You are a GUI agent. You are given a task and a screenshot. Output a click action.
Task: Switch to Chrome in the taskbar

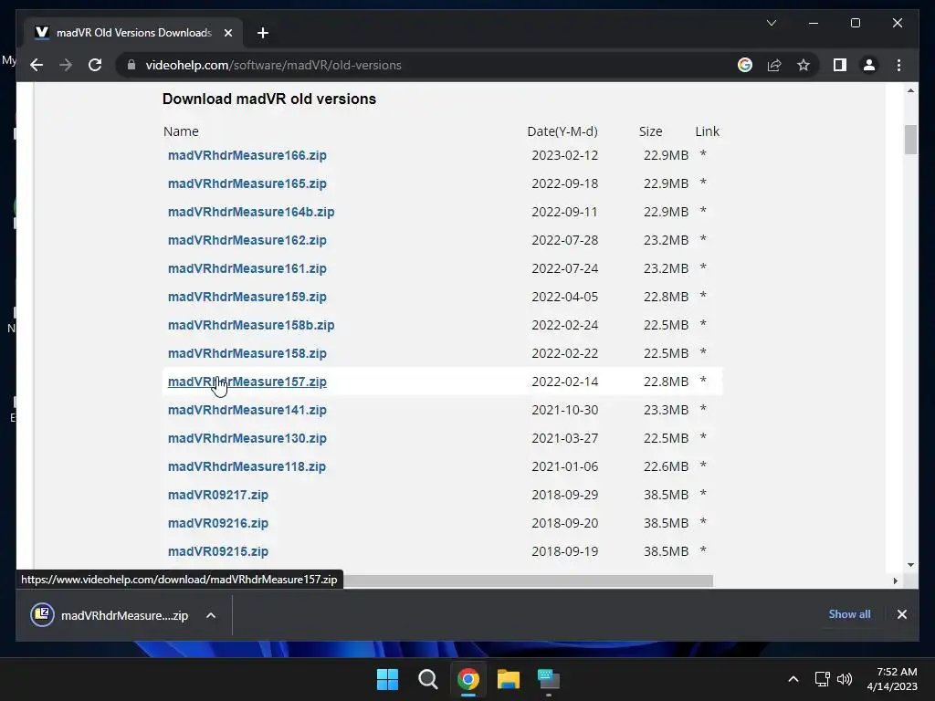pos(468,679)
